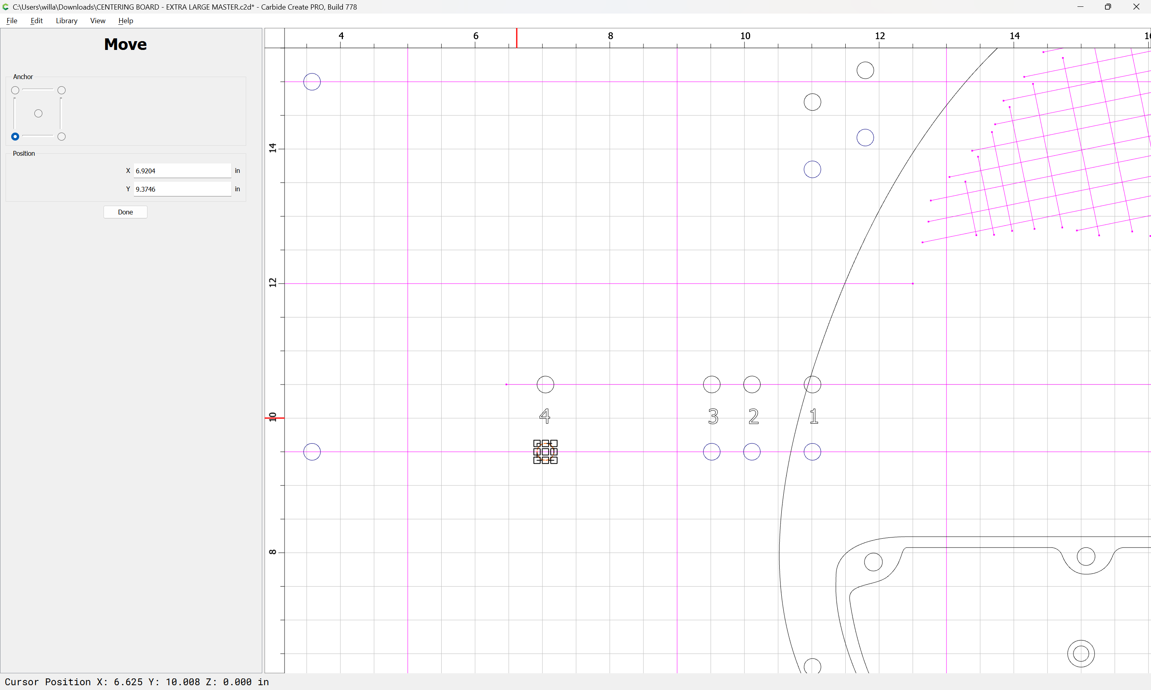Click the blue circle below number 3
The width and height of the screenshot is (1151, 690).
pyautogui.click(x=712, y=452)
